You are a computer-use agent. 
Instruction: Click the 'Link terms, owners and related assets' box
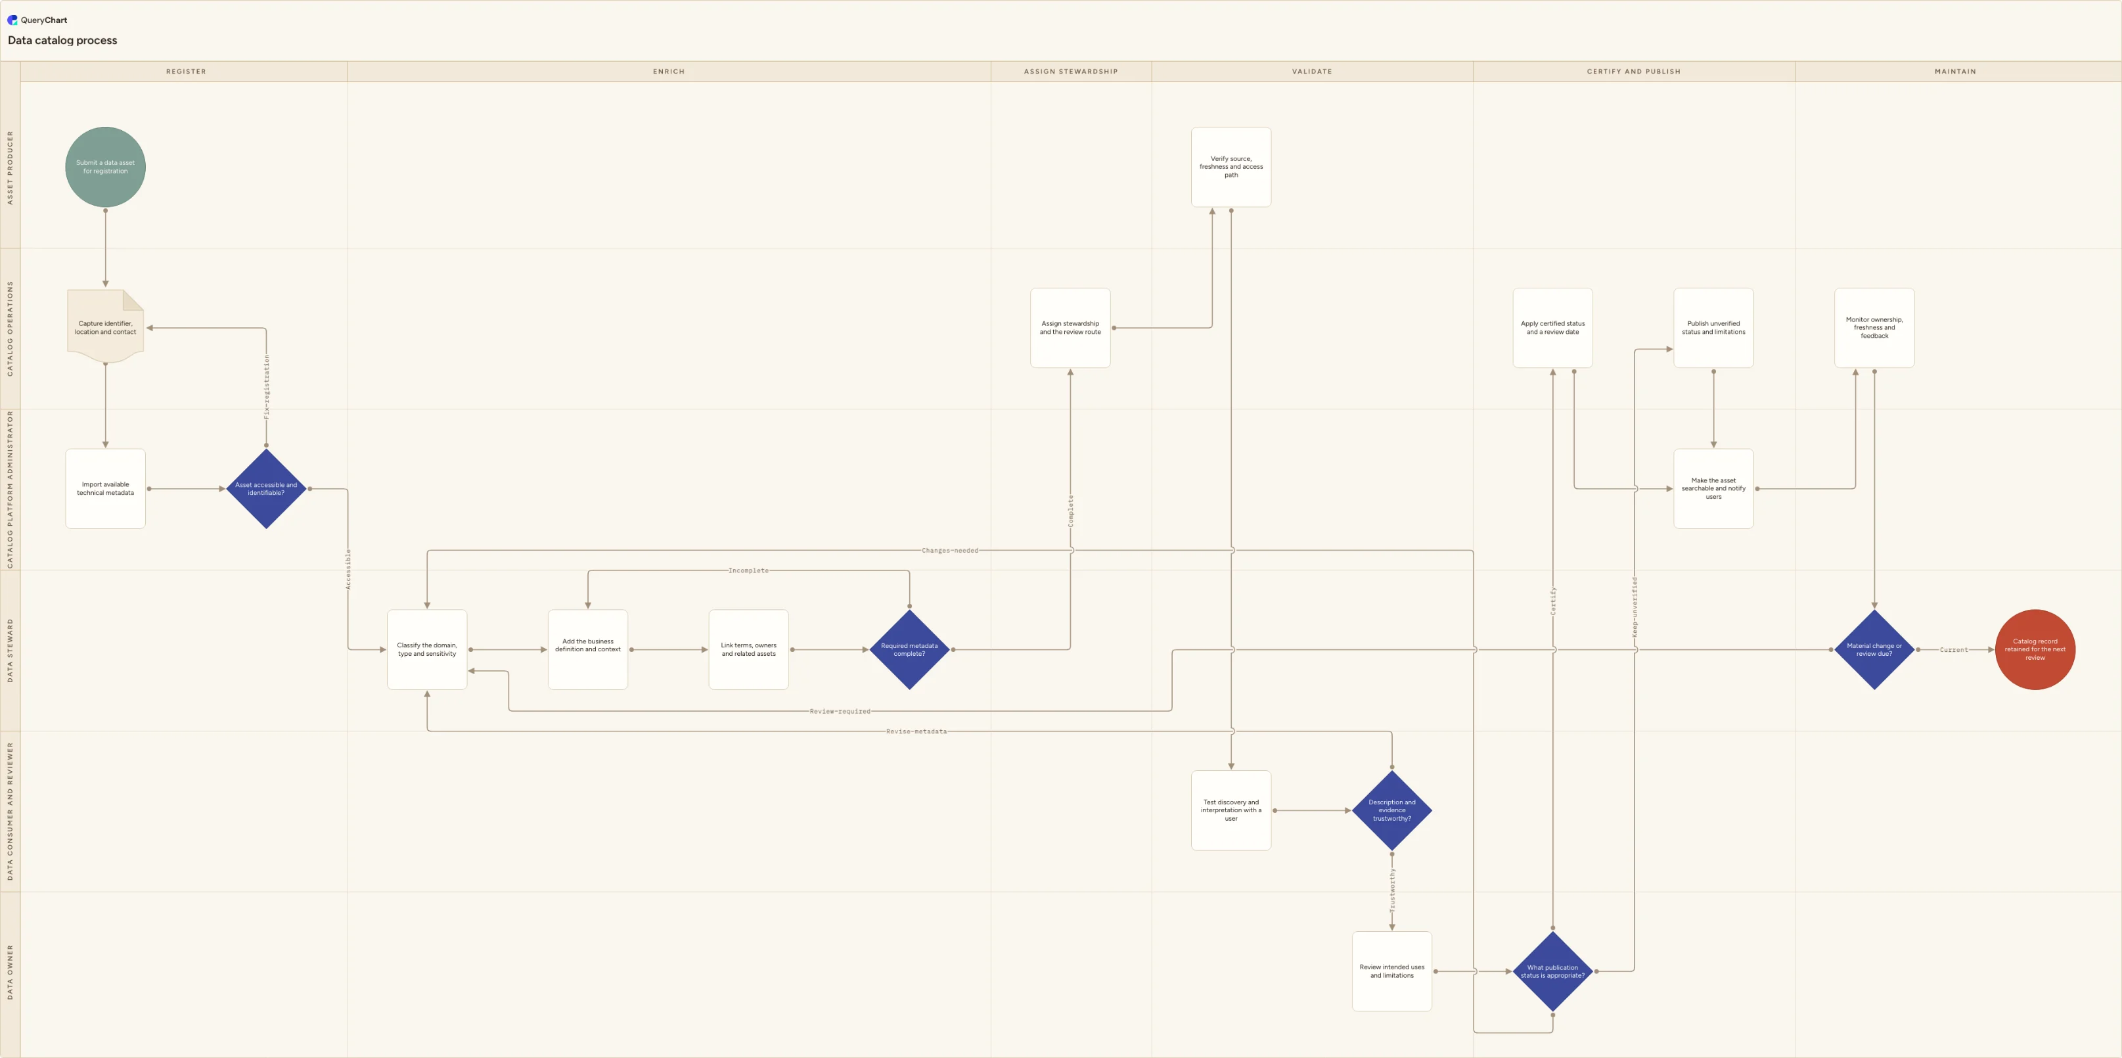pos(749,649)
